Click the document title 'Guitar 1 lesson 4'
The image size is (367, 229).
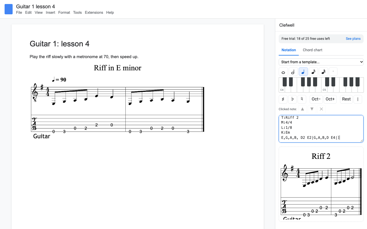36,6
